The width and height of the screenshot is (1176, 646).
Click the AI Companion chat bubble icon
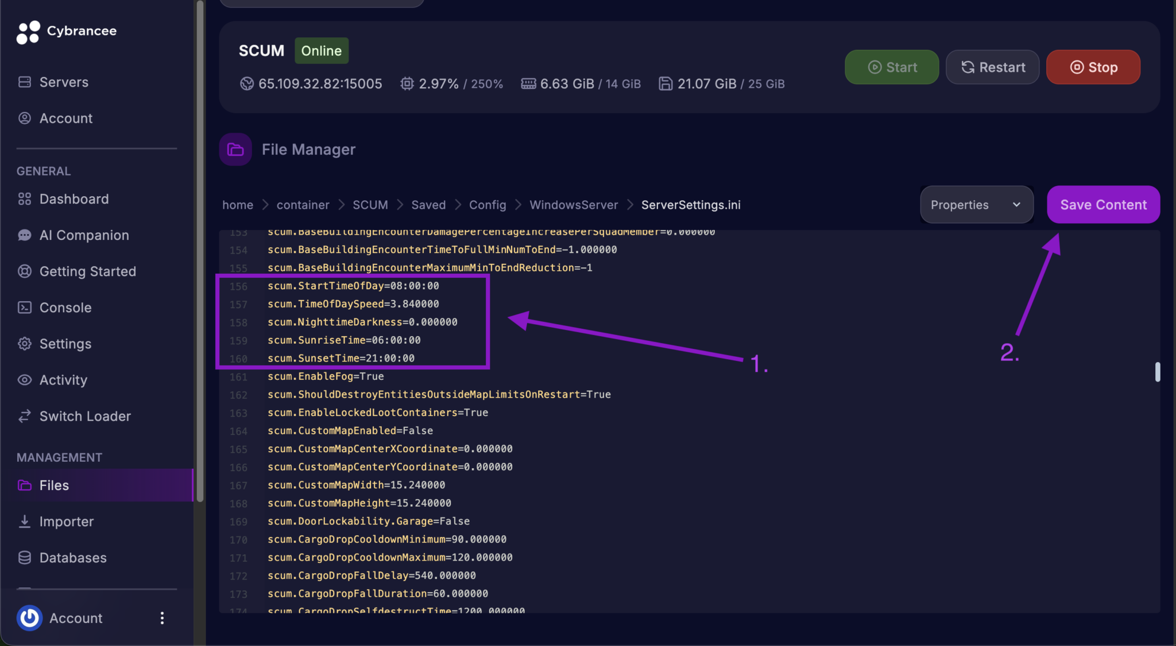(25, 235)
